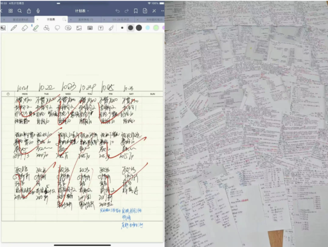Screen dimensions: 328x247
Task: Select the Pen tool
Action: (14, 28)
